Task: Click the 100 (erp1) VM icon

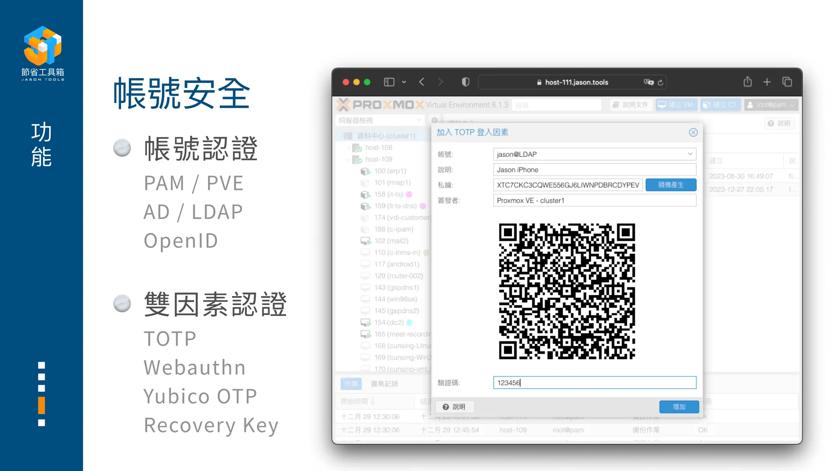Action: pyautogui.click(x=365, y=171)
